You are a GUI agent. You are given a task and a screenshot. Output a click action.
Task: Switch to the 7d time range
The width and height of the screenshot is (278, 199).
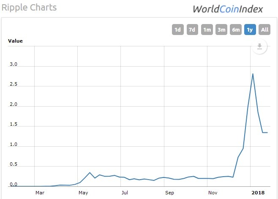192,30
